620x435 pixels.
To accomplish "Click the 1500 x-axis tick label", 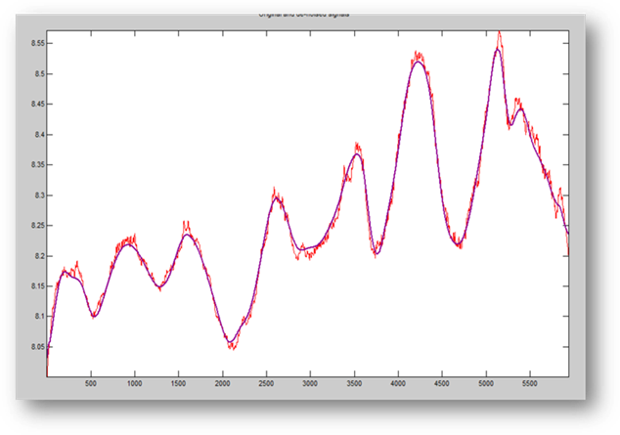I will coord(178,383).
